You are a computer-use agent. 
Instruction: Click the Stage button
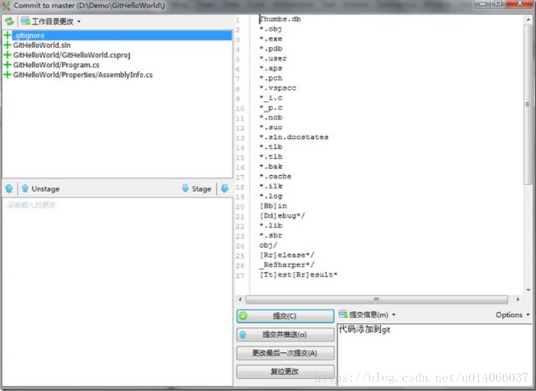coord(197,188)
